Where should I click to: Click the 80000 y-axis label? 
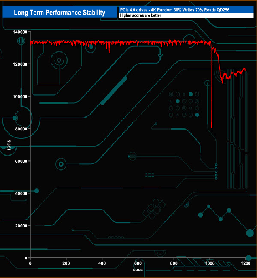(21, 129)
